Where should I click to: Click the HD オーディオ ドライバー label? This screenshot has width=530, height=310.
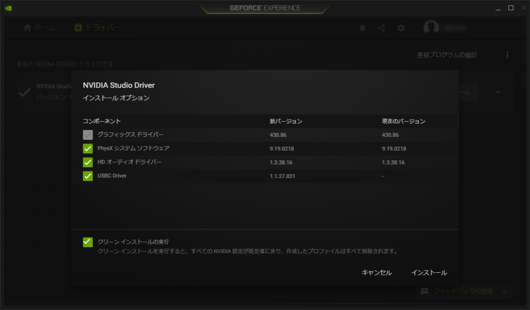pos(129,163)
